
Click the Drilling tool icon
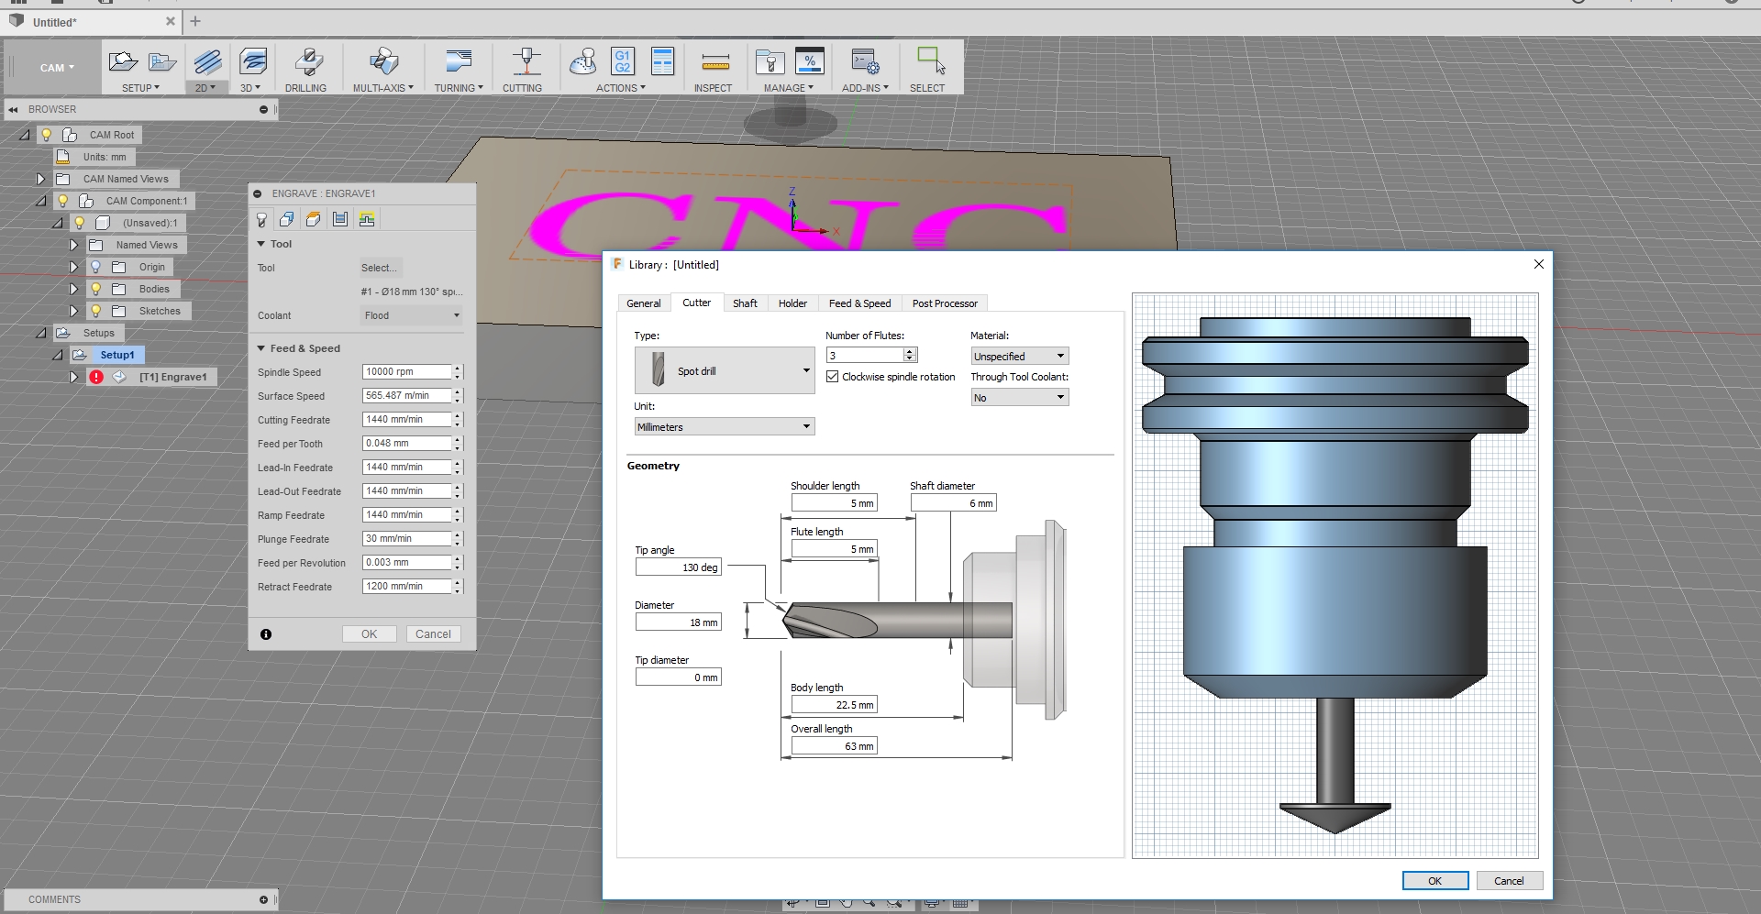point(307,63)
